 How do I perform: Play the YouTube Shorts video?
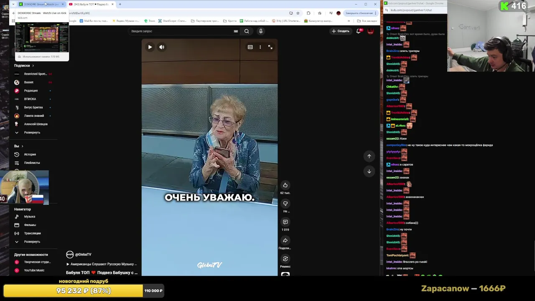(x=150, y=47)
